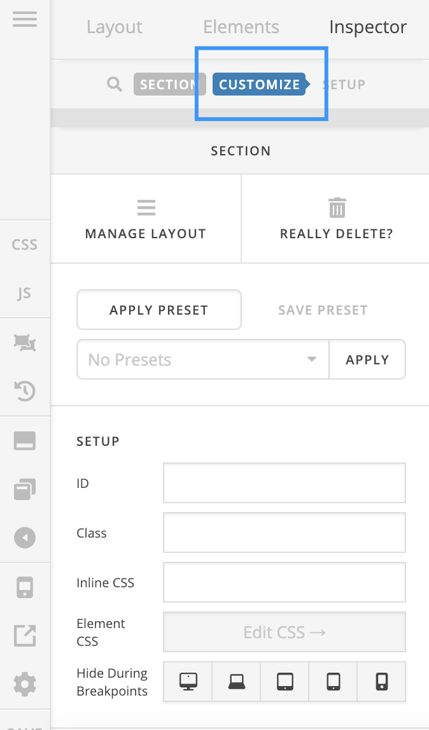The width and height of the screenshot is (429, 730).
Task: Open the global CSS editor
Action: (x=25, y=245)
